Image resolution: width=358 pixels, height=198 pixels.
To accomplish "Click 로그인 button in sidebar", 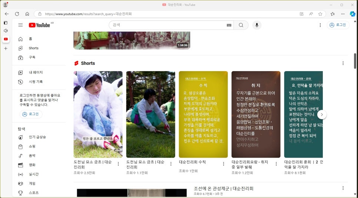I will click(31, 114).
